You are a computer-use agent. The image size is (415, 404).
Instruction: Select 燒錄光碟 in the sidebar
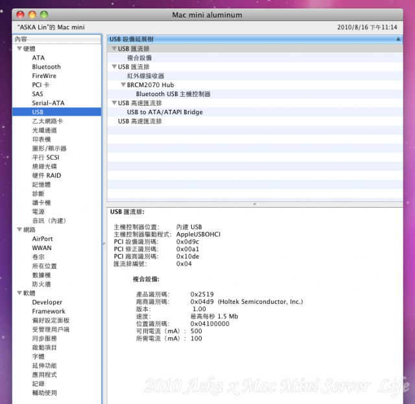point(45,166)
